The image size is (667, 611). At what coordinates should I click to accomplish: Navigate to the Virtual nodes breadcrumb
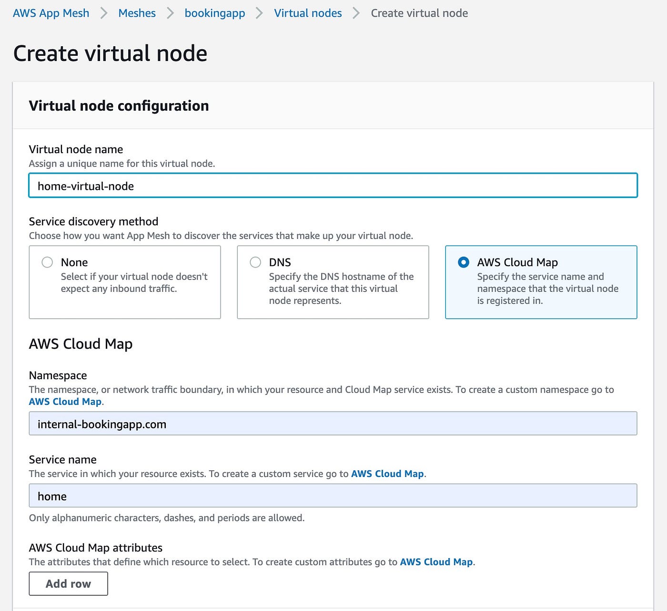pyautogui.click(x=308, y=13)
